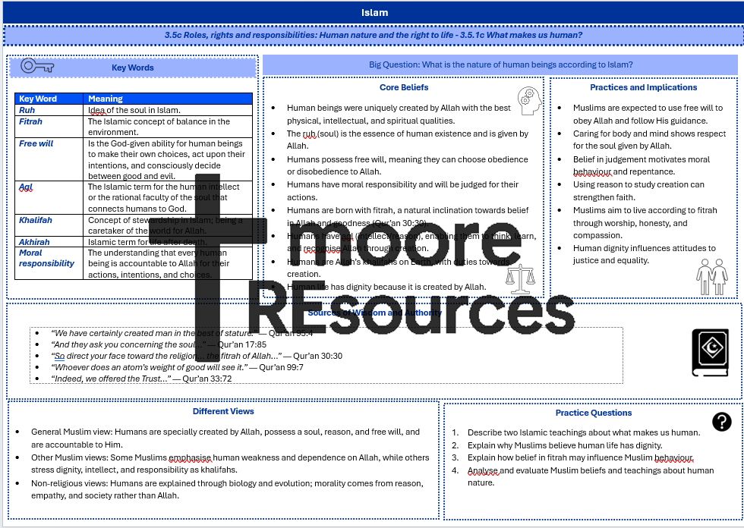The width and height of the screenshot is (744, 528).
Task: Click the key icon beside Key Words
Action: click(37, 66)
